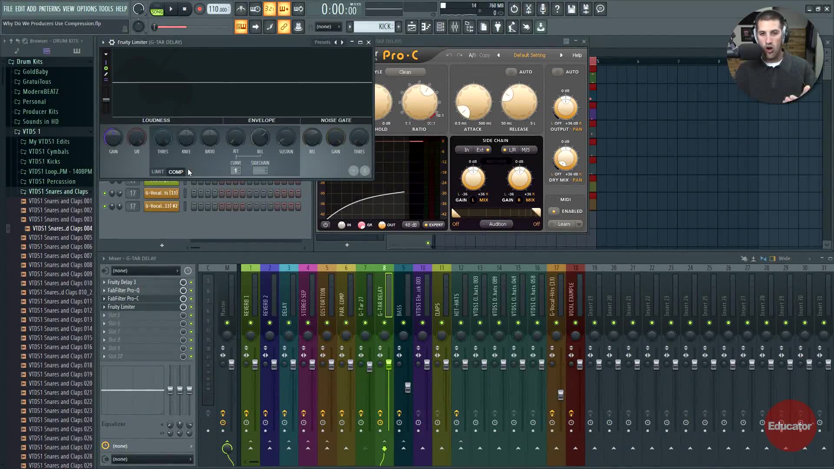Open mixer input (none) dropdown
The height and width of the screenshot is (469, 834).
tap(146, 271)
